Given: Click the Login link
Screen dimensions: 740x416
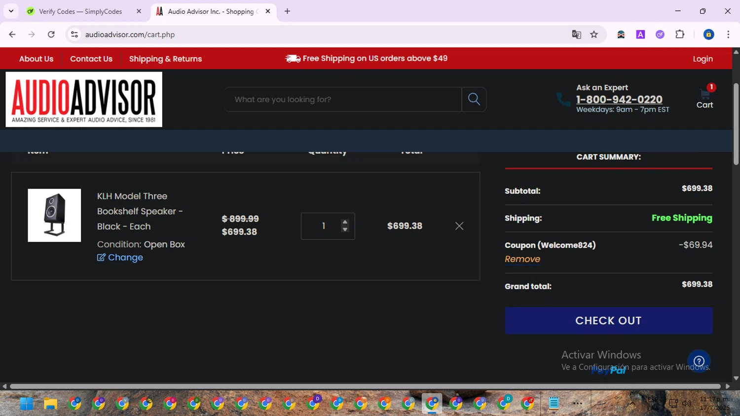Looking at the screenshot, I should coord(703,59).
